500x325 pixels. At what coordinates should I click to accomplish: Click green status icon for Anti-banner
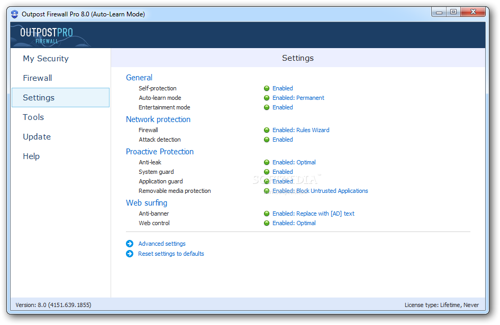coord(267,213)
